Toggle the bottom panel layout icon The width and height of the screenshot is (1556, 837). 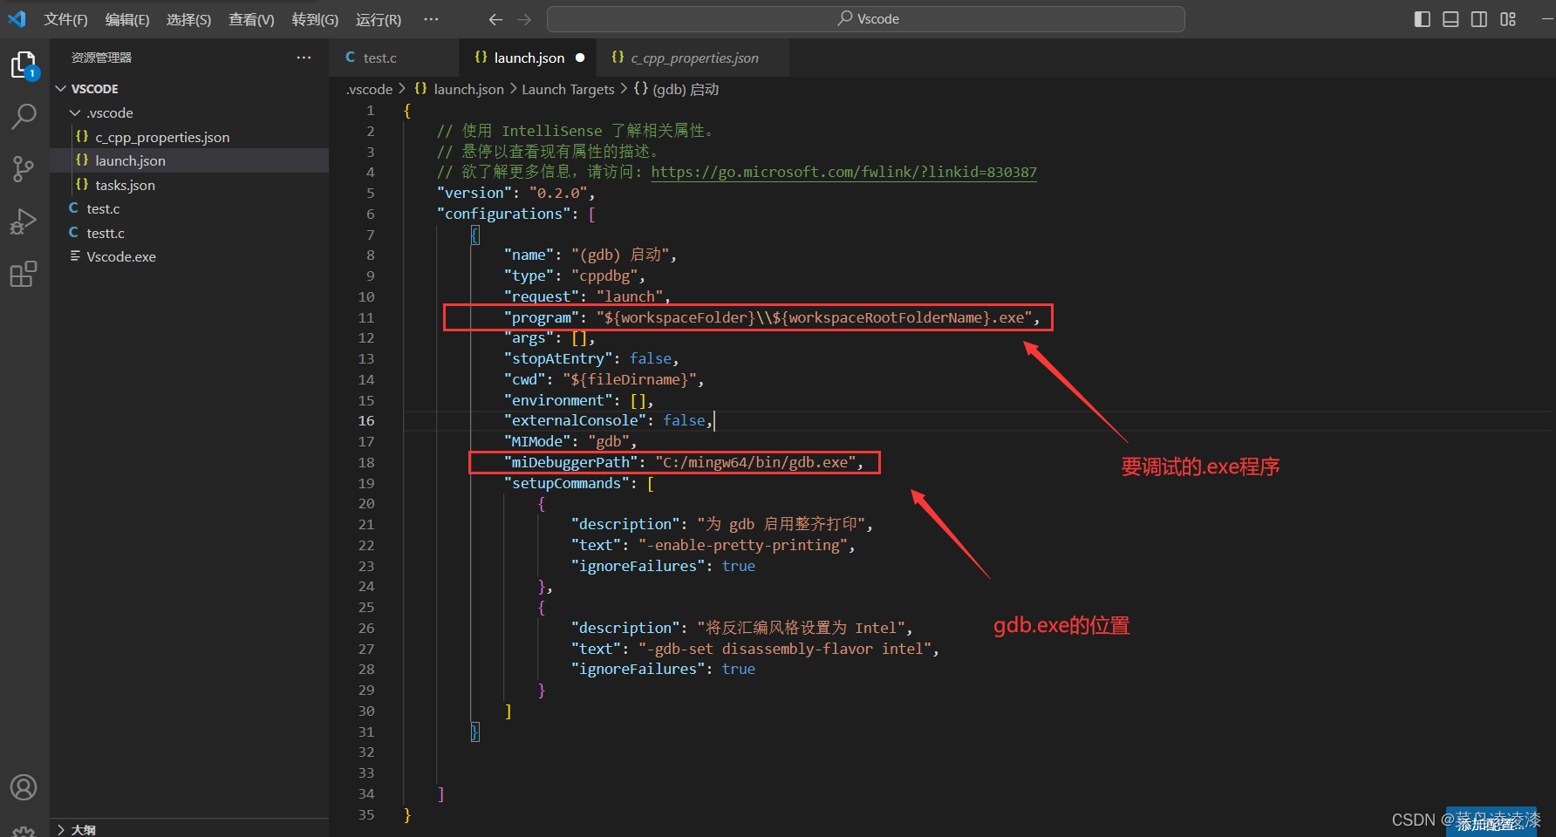(x=1450, y=19)
